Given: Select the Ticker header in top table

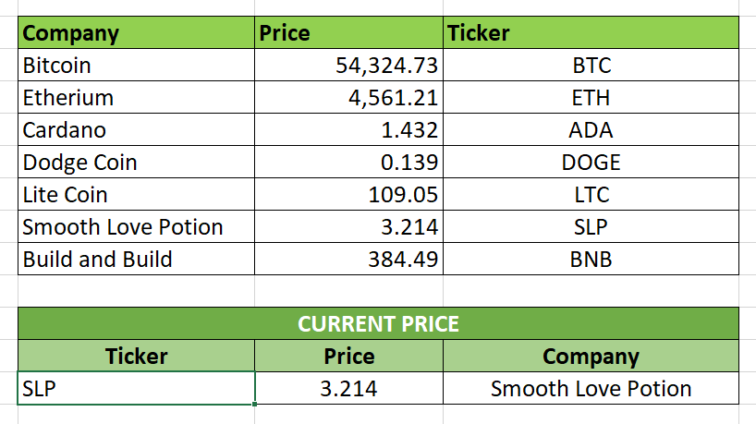Looking at the screenshot, I should (x=591, y=34).
